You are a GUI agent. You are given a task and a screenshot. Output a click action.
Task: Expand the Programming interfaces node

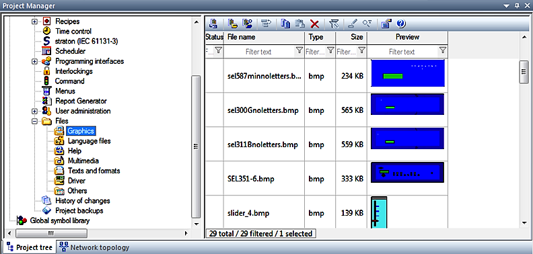[x=34, y=61]
